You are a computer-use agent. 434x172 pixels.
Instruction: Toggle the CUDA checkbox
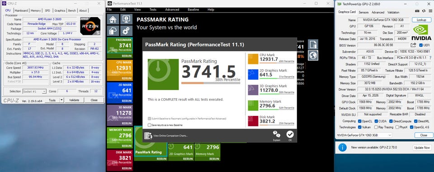pos(377,121)
